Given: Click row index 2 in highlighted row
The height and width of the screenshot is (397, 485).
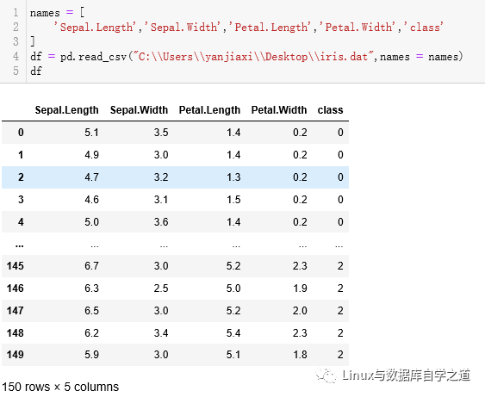Looking at the screenshot, I should tap(21, 177).
